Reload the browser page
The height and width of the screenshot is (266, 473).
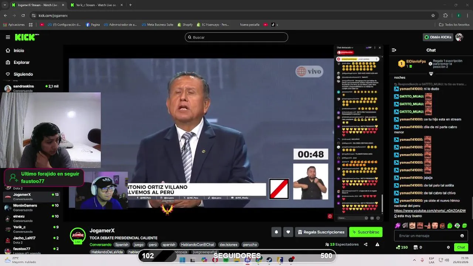pos(23,16)
